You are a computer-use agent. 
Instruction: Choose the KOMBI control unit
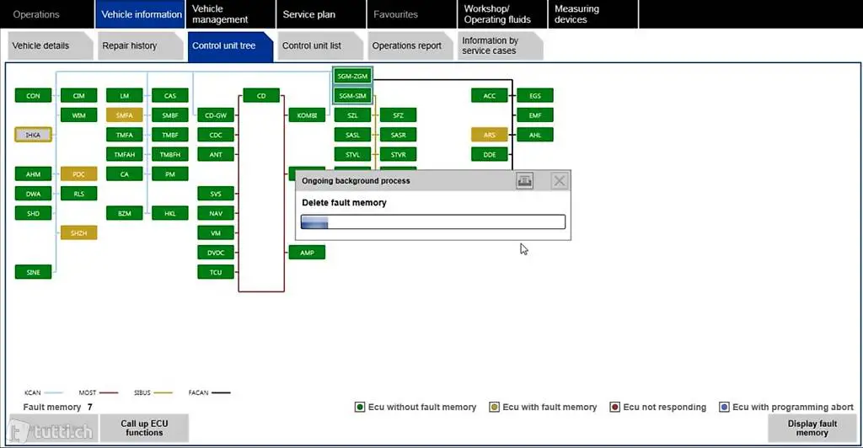click(307, 115)
